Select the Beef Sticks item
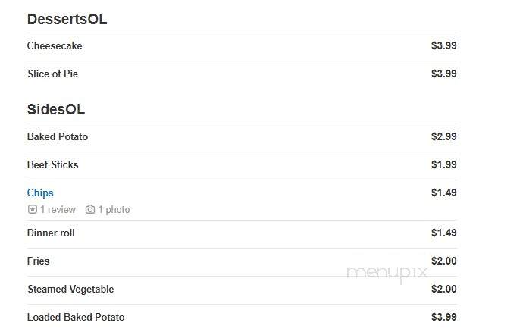 tap(53, 164)
